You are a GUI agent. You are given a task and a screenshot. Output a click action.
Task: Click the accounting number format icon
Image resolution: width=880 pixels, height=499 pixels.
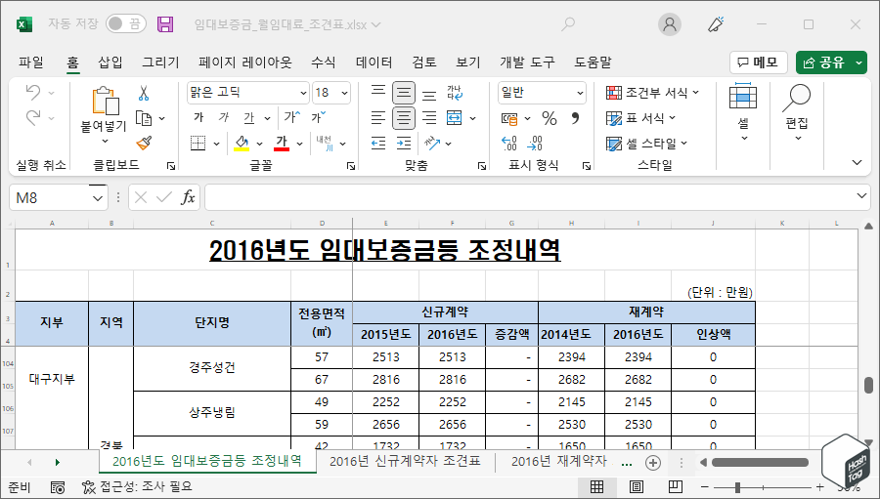(509, 118)
